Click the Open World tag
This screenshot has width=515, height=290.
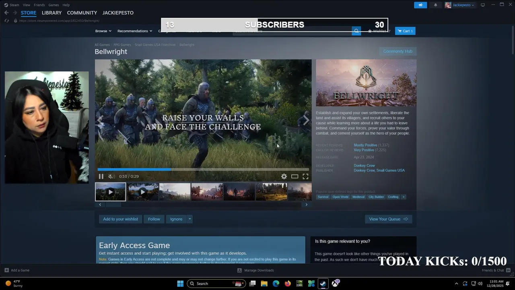pos(340,197)
